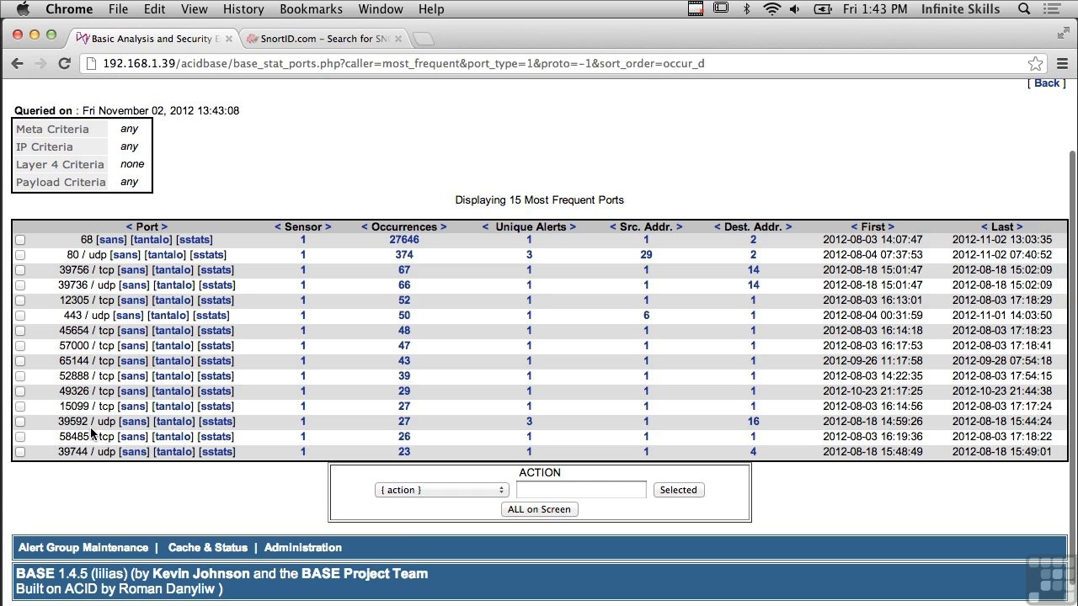Sort Unique Alerts descending with right arrow

coord(573,227)
